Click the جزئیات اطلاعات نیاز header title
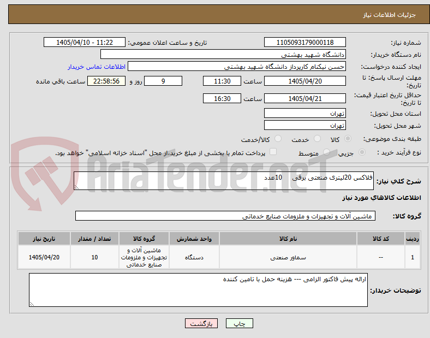 click(x=390, y=15)
